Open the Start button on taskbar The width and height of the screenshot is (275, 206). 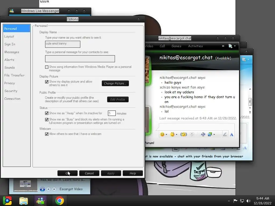click(x=7, y=201)
